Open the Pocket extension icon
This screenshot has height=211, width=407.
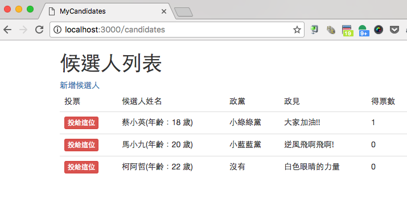[394, 30]
